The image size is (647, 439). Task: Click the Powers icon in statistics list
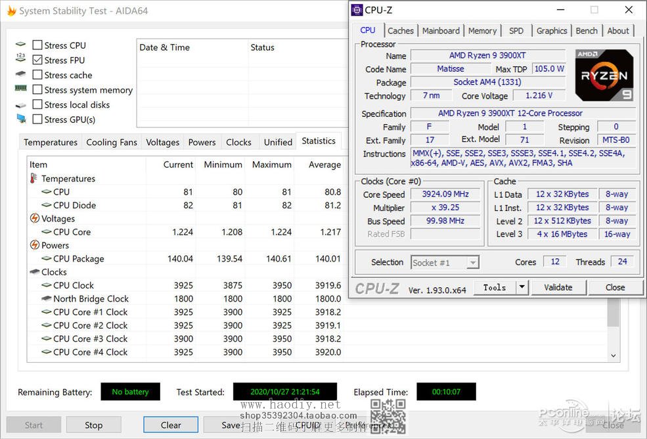tap(35, 245)
